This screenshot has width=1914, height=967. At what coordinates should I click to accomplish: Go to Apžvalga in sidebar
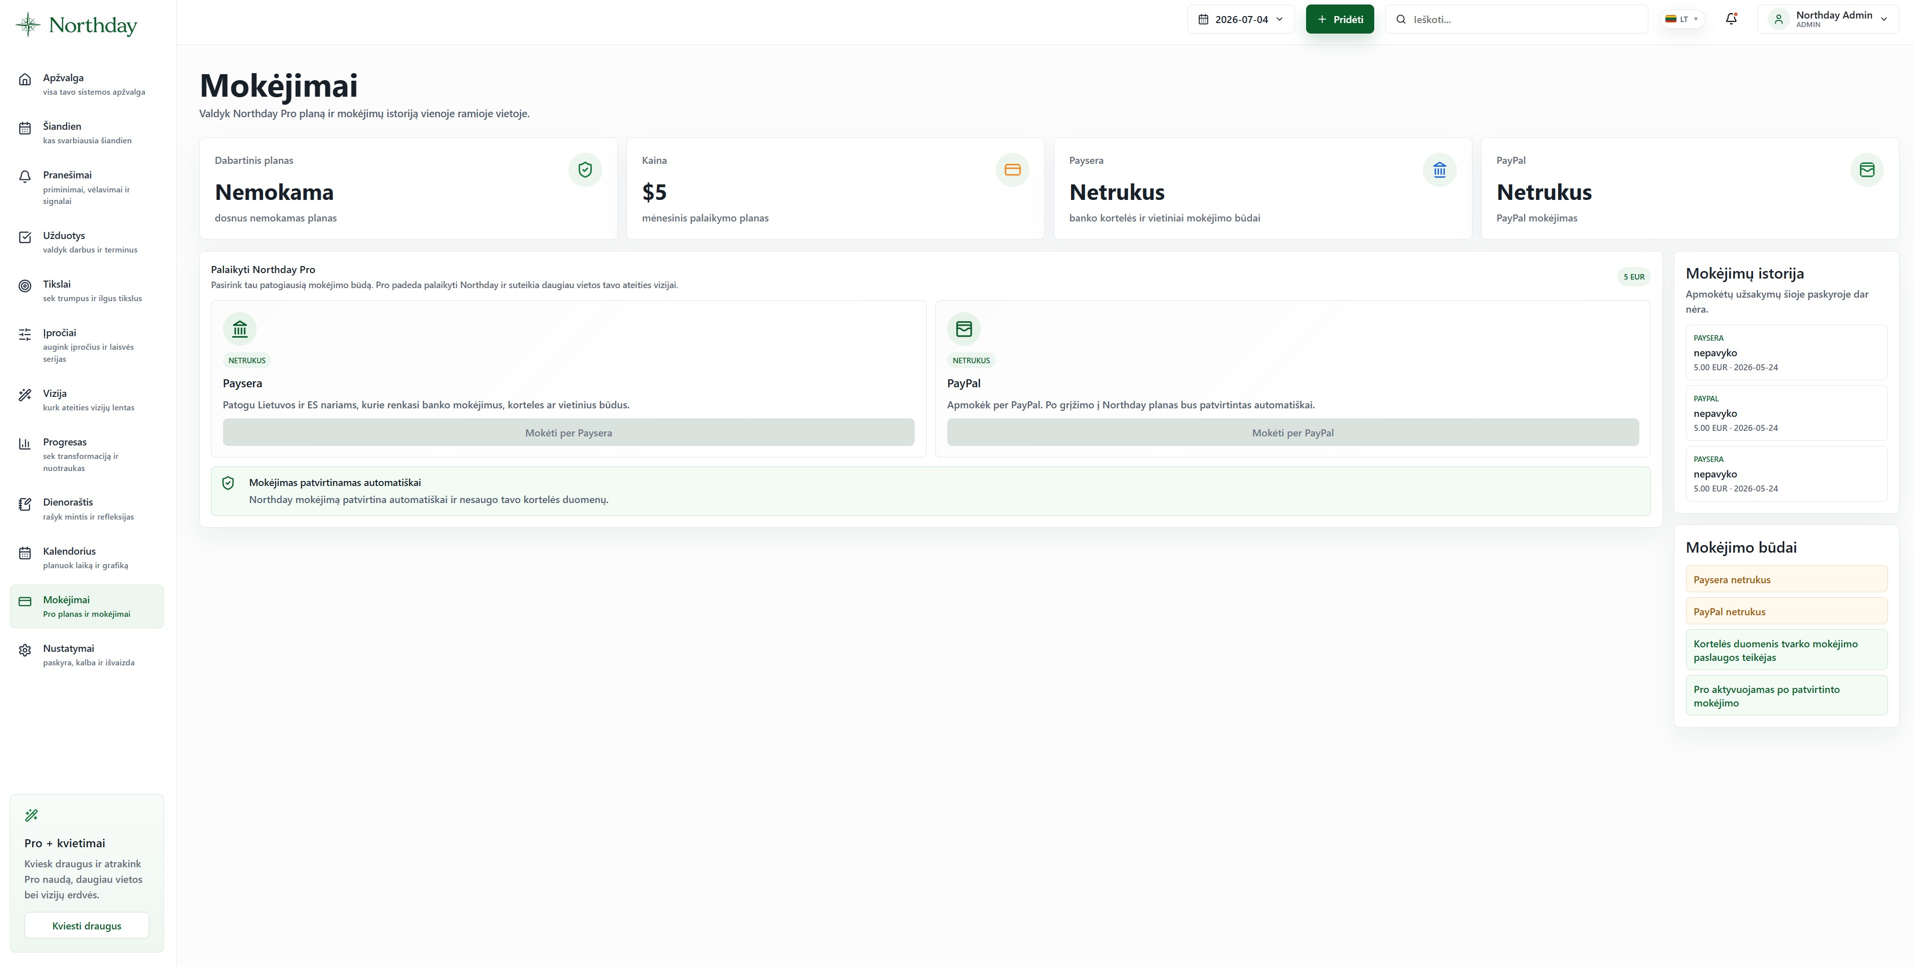(87, 85)
